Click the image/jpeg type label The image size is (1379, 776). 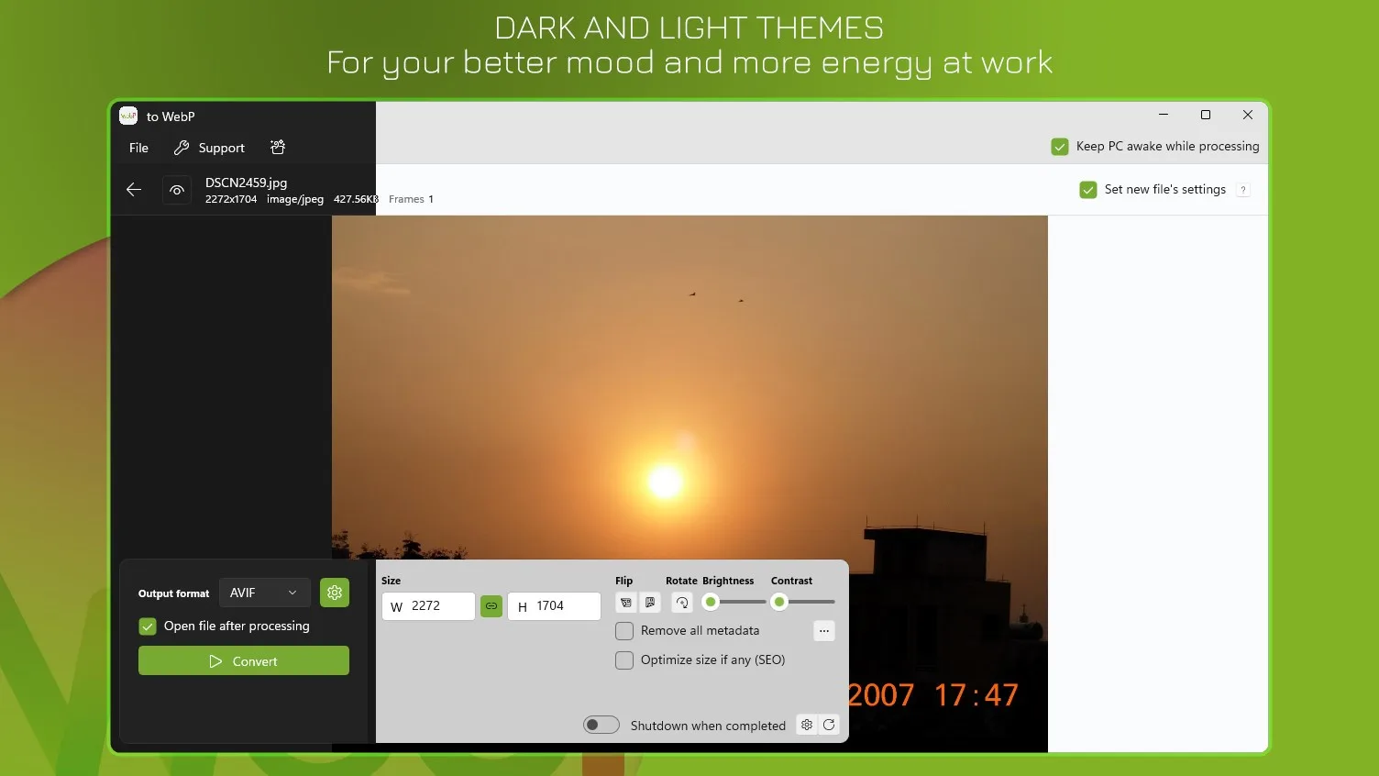coord(295,199)
